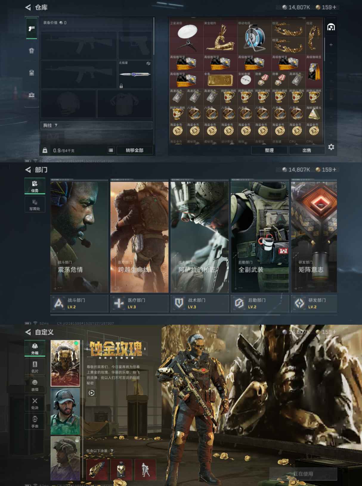
Task: Switch to the 表情 emote tab
Action: click(35, 385)
